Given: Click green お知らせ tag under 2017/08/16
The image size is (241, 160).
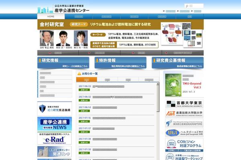Looking at the screenshot, I should 84,111.
